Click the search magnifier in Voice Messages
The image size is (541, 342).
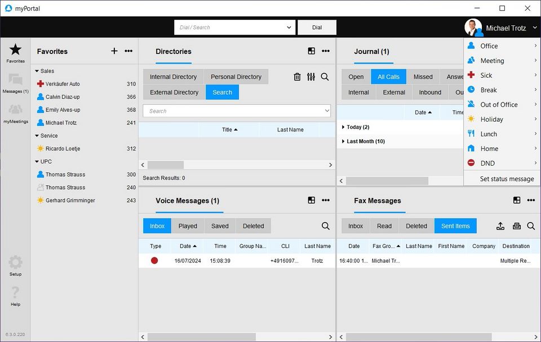coord(325,225)
